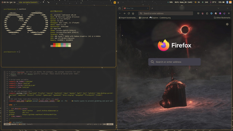
Task: Click the window title vim scripts/install
Action: (28, 3)
